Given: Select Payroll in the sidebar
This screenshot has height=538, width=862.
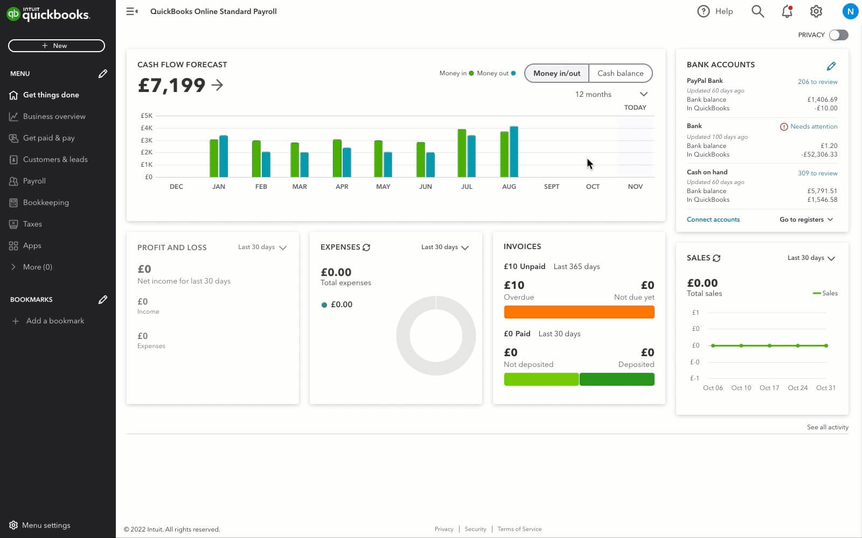Looking at the screenshot, I should (34, 181).
